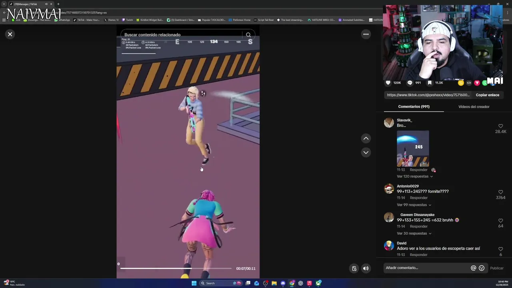Viewport: 512px width, 288px height.
Task: Open Google Chrome from the taskbar
Action: (292, 283)
